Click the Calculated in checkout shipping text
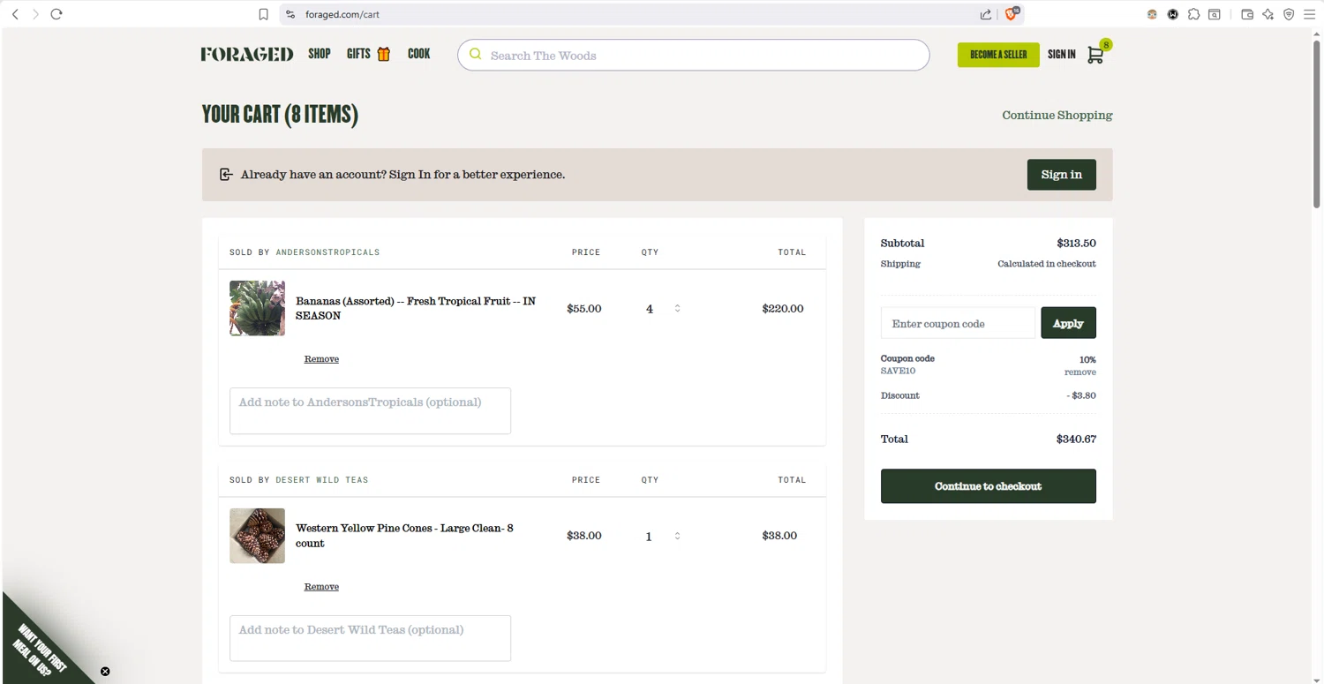Screen dimensions: 1324x684 coord(1047,264)
